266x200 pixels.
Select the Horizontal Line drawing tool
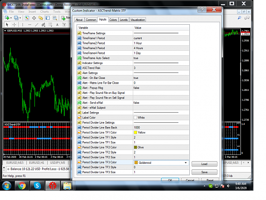(29, 25)
